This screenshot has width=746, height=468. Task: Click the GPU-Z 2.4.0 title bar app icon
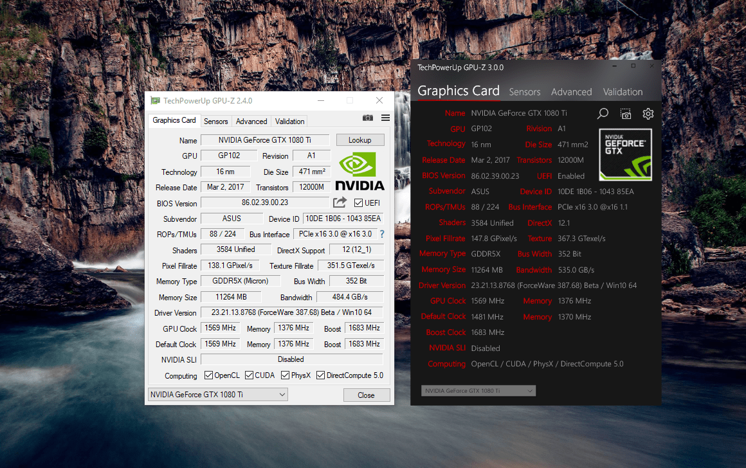coord(155,100)
